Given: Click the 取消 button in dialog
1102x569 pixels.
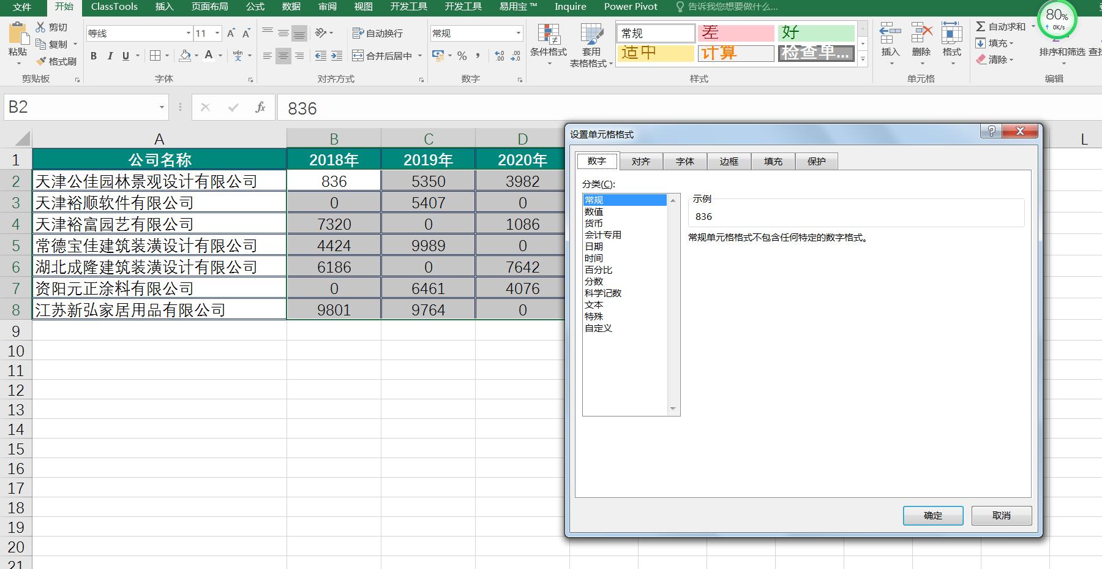Looking at the screenshot, I should pos(1000,516).
